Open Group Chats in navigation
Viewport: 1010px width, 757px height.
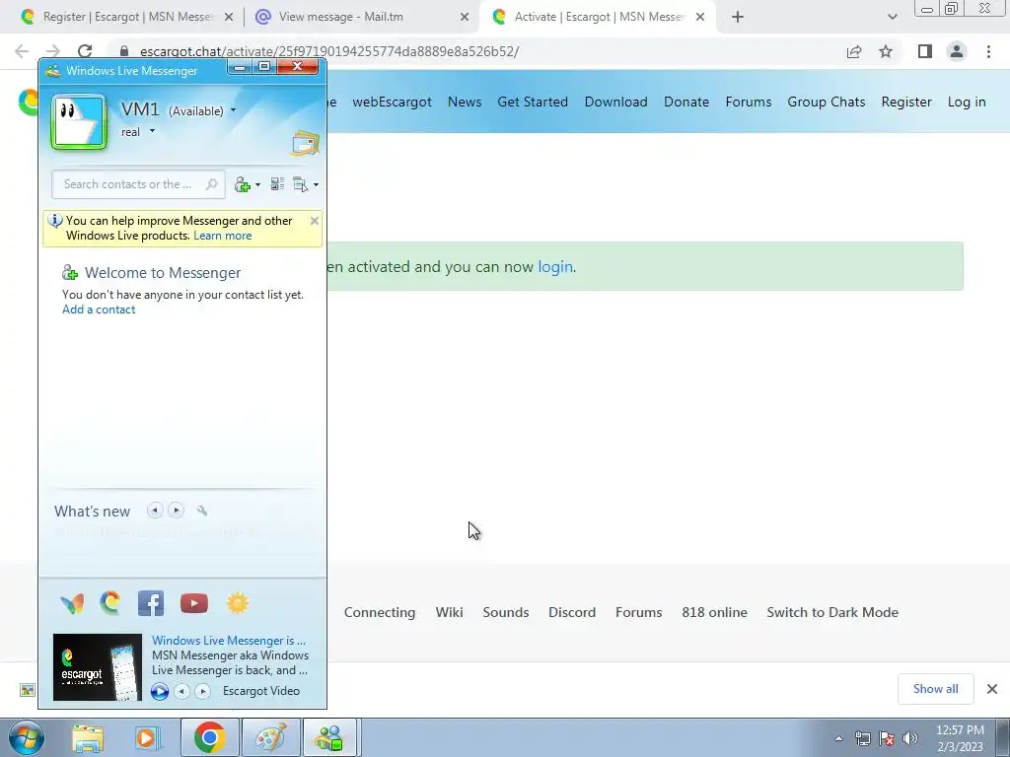coord(827,102)
